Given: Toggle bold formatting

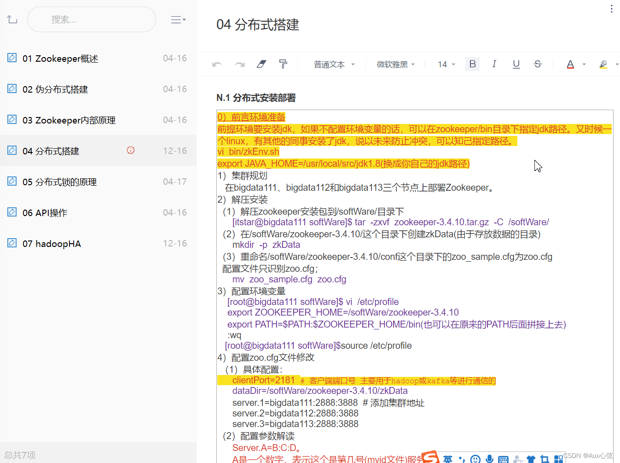Looking at the screenshot, I should [472, 64].
